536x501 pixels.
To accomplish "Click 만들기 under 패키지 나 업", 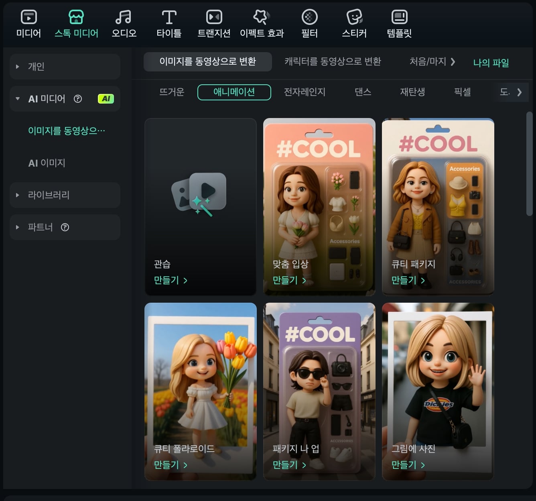I will [289, 465].
